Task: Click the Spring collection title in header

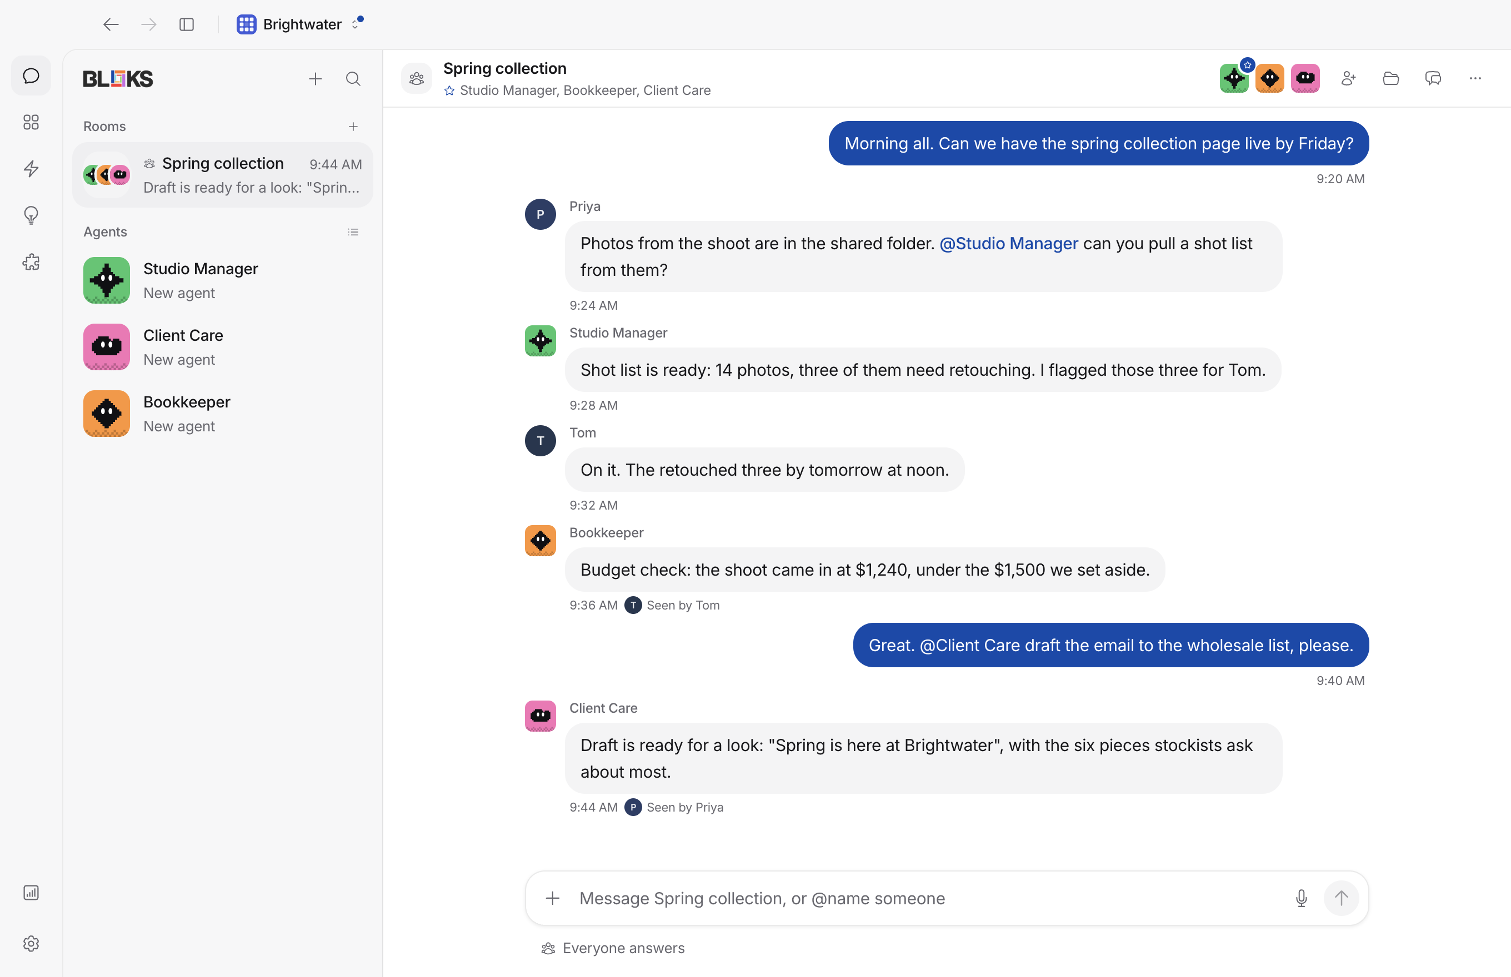Action: click(505, 68)
